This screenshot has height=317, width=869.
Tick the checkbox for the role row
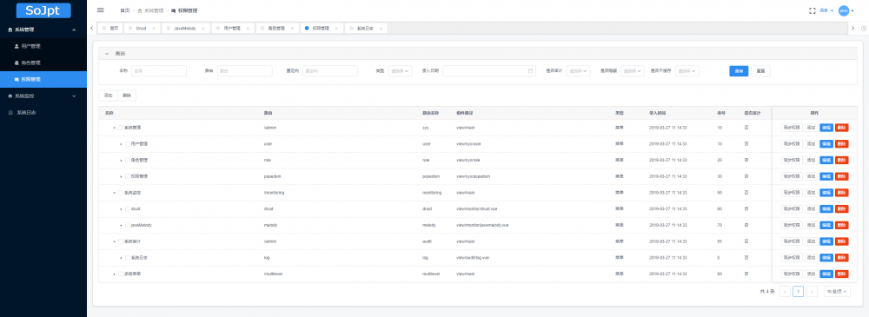click(128, 160)
